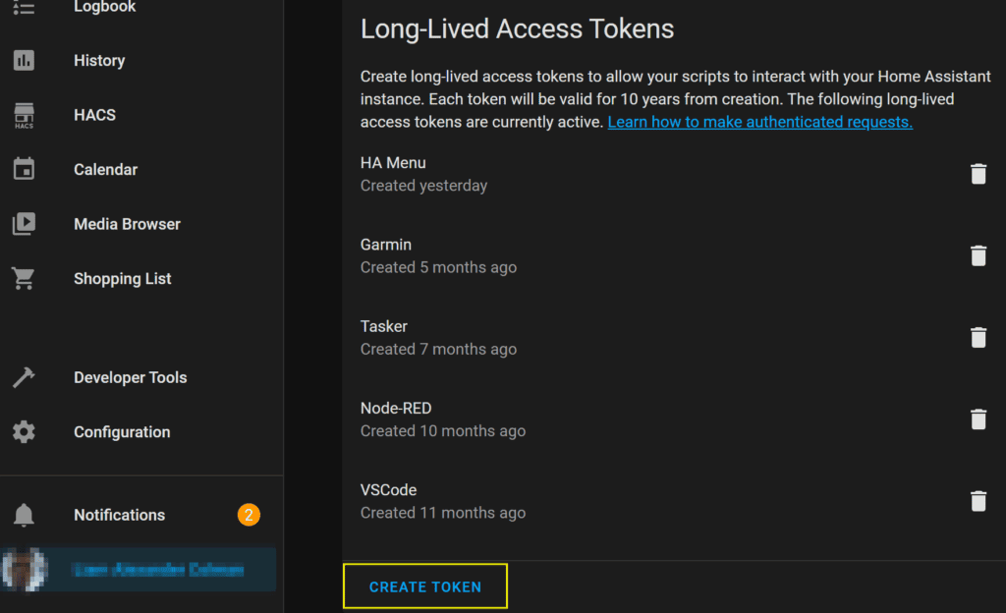Open the authenticated requests help link
This screenshot has height=613, width=1006.
click(759, 122)
